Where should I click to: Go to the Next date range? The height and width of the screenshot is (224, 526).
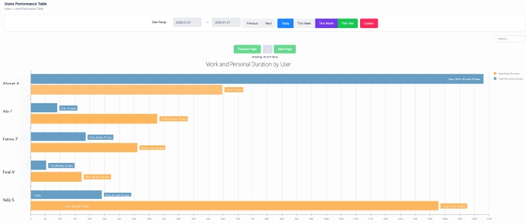pos(268,23)
